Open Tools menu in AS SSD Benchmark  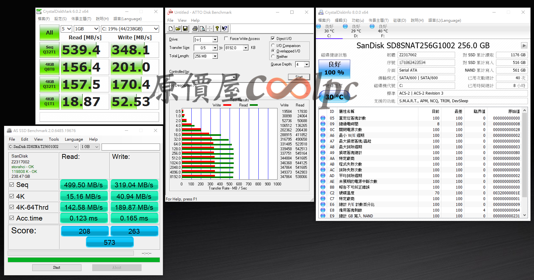click(x=54, y=139)
